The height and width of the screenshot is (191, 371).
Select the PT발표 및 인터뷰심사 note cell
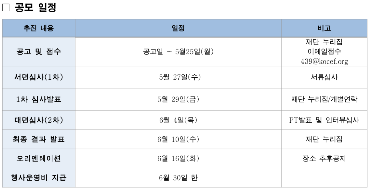click(324, 120)
